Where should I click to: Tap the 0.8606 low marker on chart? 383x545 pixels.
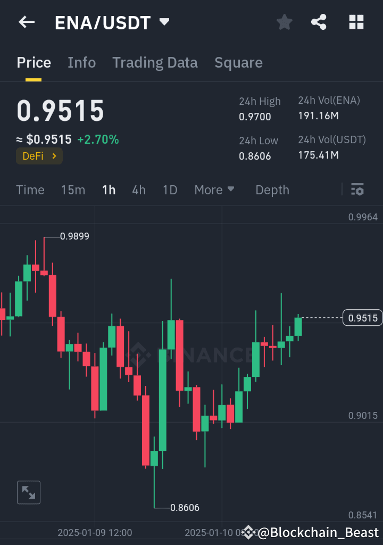pos(185,508)
